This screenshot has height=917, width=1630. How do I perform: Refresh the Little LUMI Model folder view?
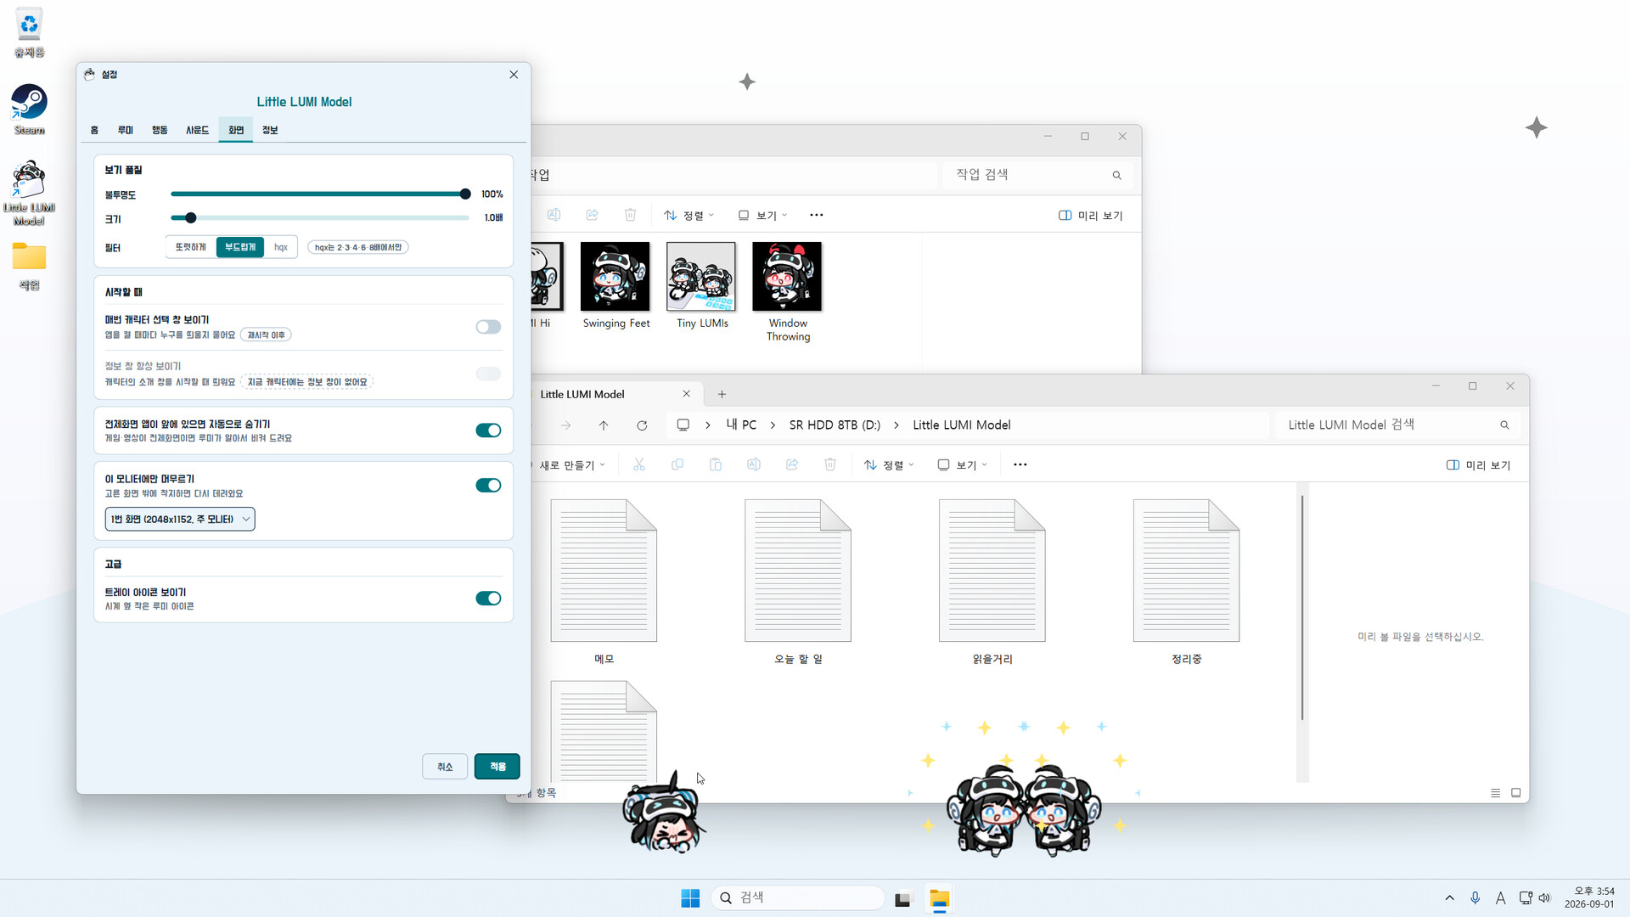click(x=642, y=425)
